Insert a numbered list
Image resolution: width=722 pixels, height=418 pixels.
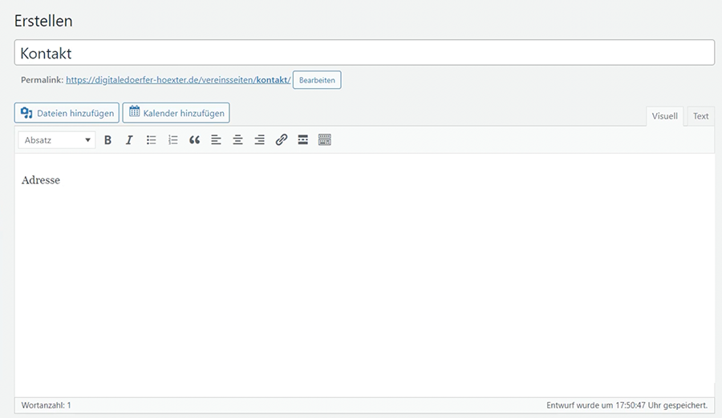172,140
